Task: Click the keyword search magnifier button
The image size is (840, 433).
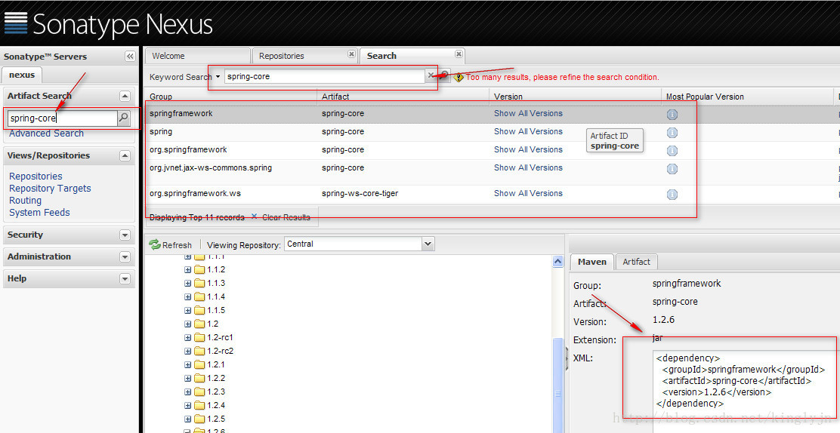Action: click(x=444, y=76)
